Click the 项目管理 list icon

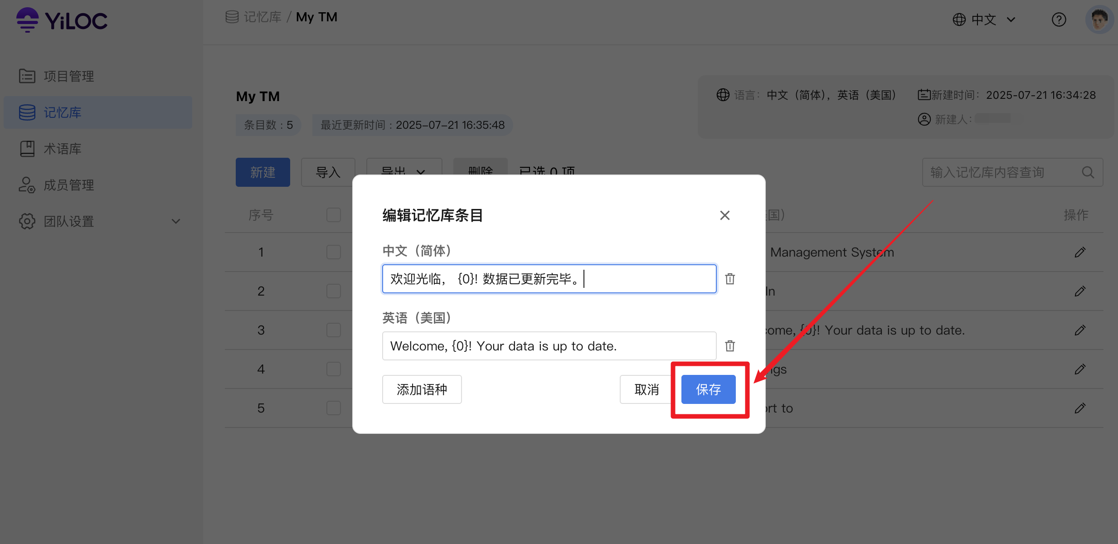tap(27, 76)
